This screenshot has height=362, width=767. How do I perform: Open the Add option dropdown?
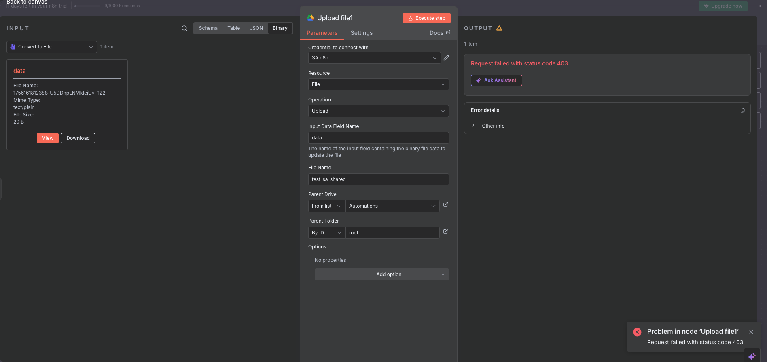pyautogui.click(x=381, y=274)
